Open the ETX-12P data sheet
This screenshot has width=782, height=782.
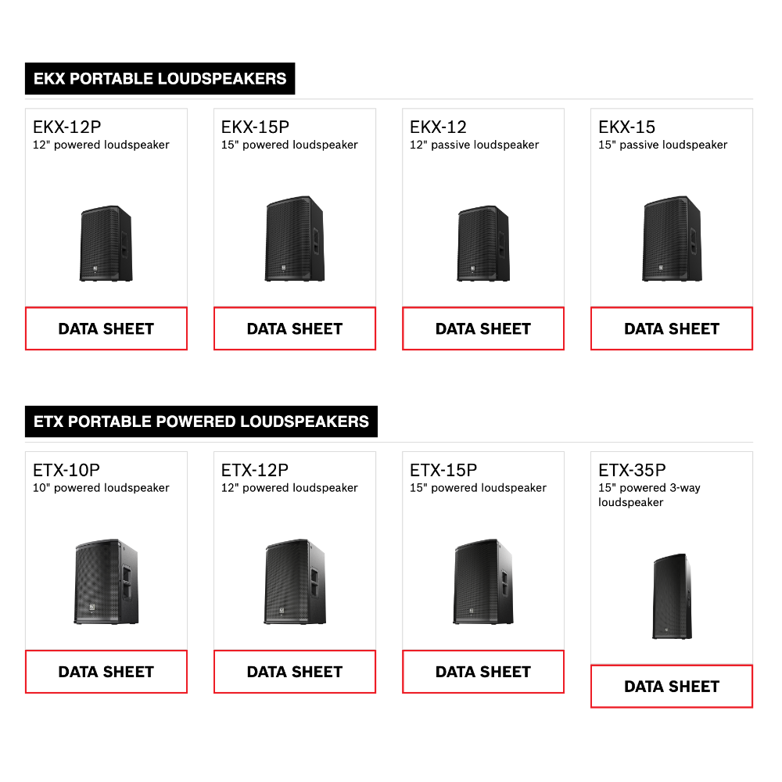click(295, 672)
